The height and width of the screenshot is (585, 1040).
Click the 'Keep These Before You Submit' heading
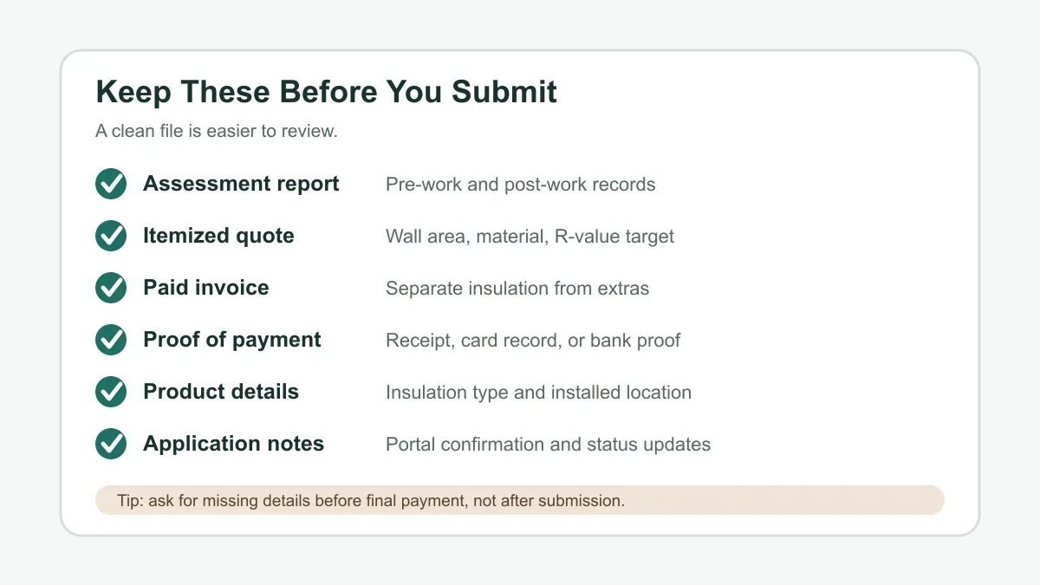326,92
